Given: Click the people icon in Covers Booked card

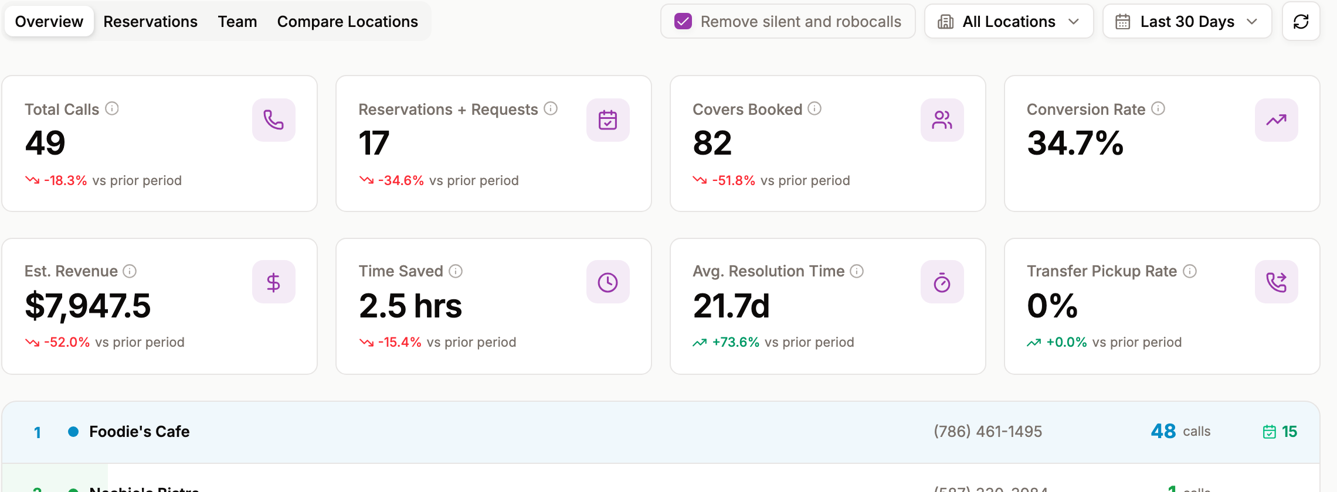Looking at the screenshot, I should pyautogui.click(x=942, y=120).
